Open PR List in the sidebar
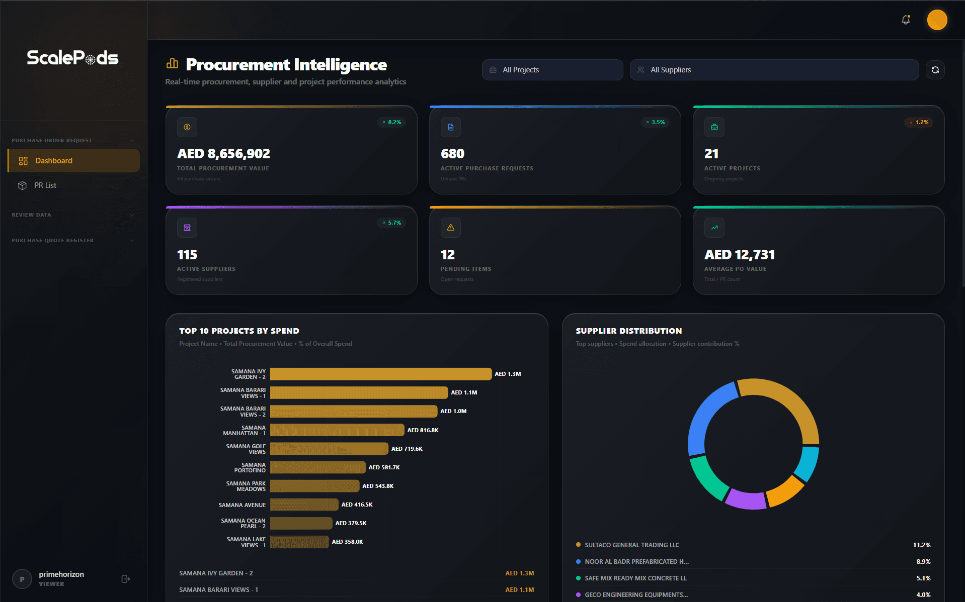Screen dimensions: 965x602 pyautogui.click(x=73, y=185)
